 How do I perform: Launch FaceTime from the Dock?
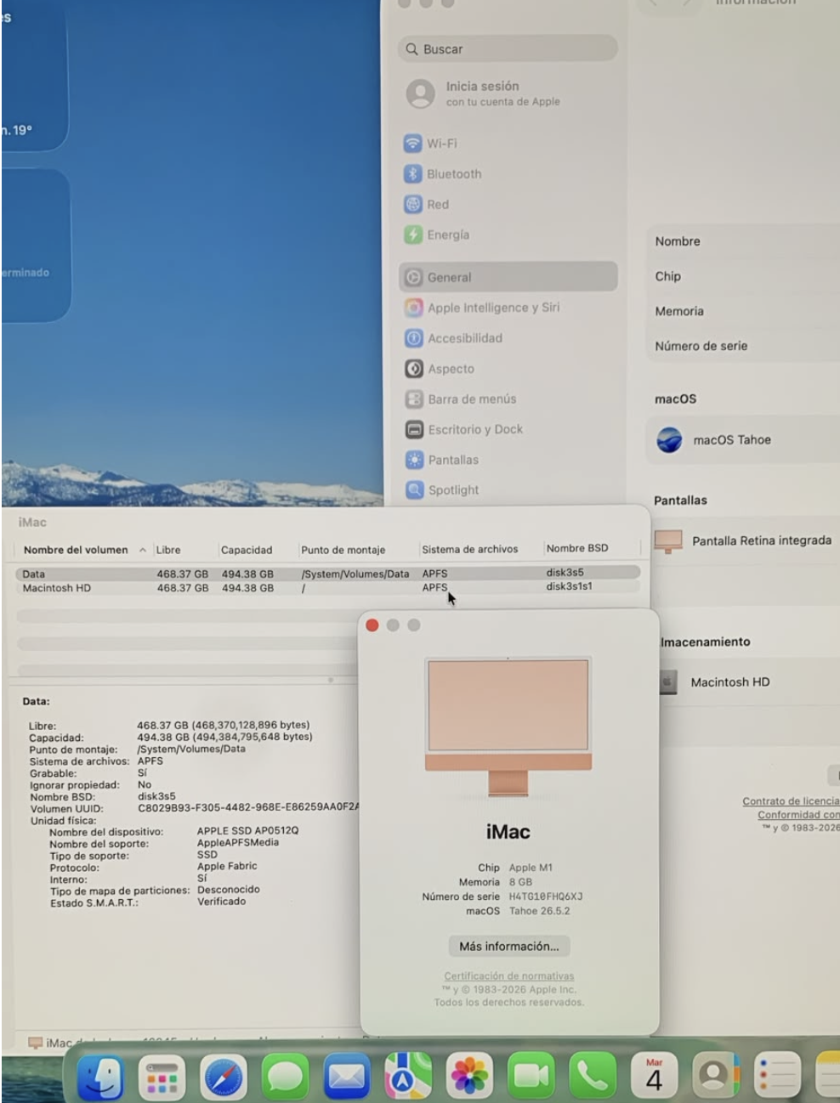(x=531, y=1078)
